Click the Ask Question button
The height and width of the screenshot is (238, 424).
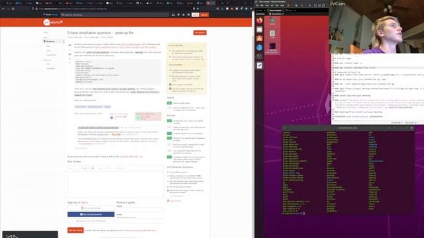(x=200, y=32)
